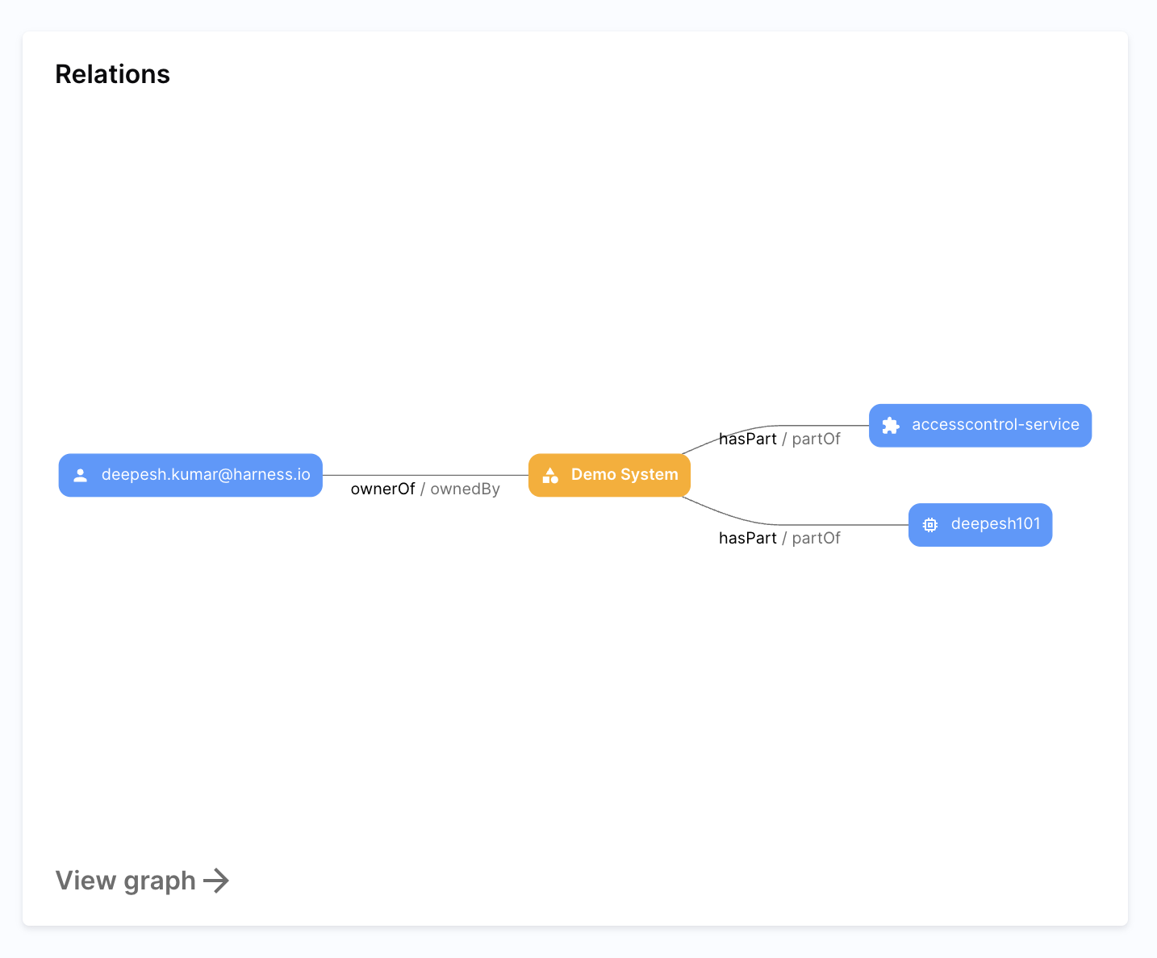Click the puzzle piece icon on accesscontrol-service
Viewport: 1157px width, 958px height.
(x=891, y=426)
